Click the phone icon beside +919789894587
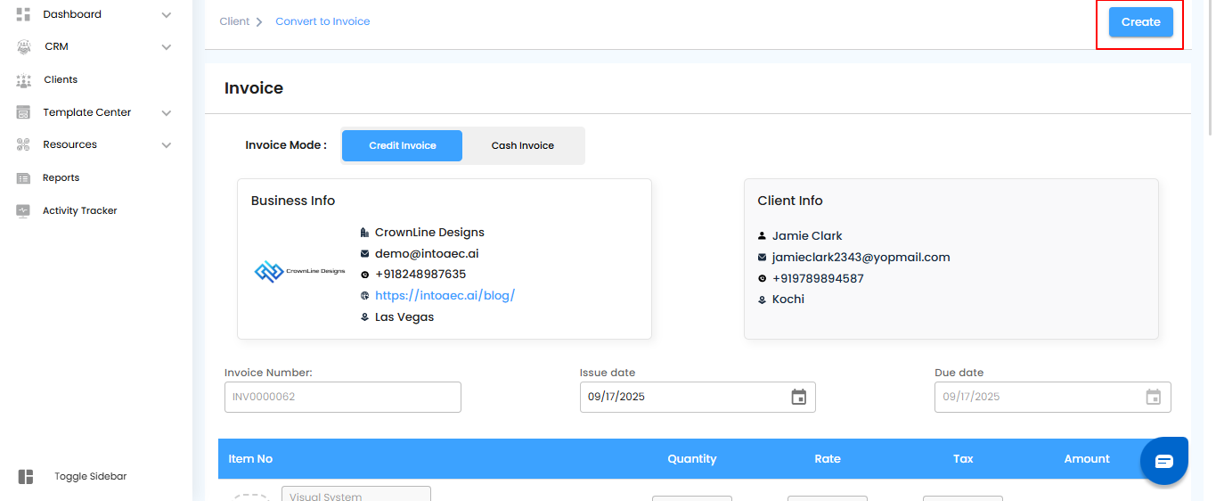This screenshot has width=1216, height=501. point(762,279)
